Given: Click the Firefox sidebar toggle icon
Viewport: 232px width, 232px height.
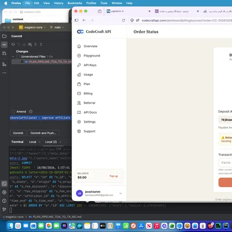Looking at the screenshot, I should click(76, 20).
